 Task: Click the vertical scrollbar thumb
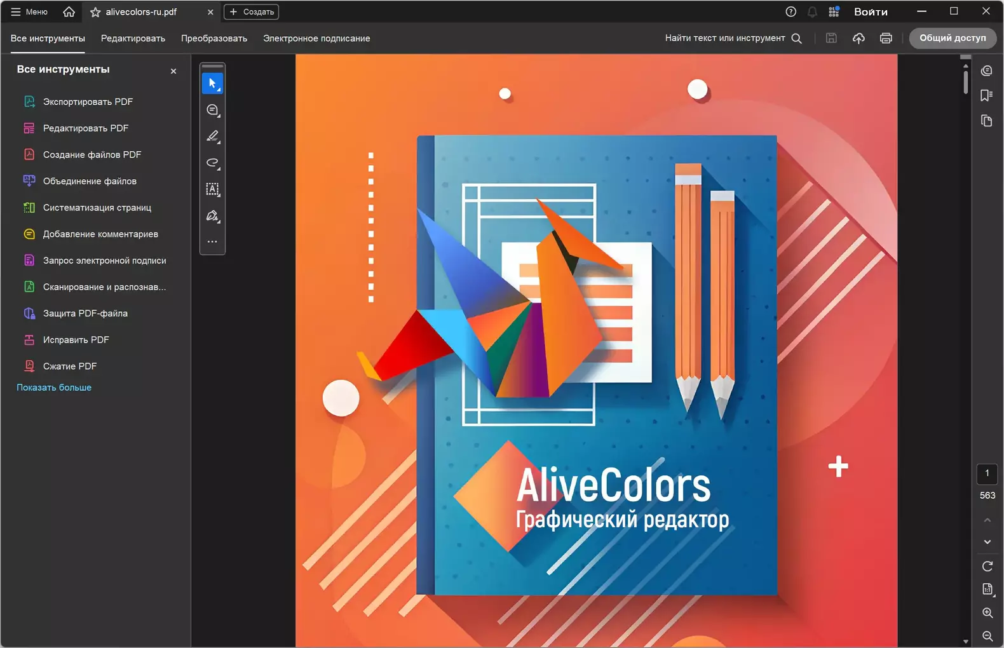[965, 82]
